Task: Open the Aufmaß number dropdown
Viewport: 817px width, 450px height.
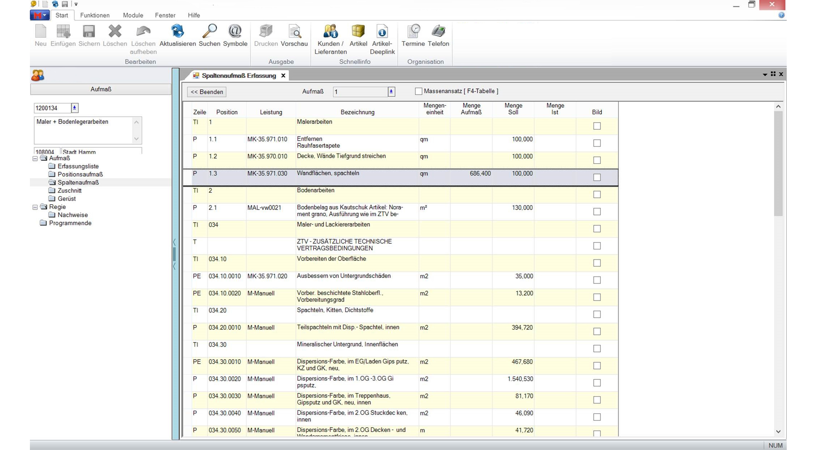Action: pyautogui.click(x=391, y=92)
